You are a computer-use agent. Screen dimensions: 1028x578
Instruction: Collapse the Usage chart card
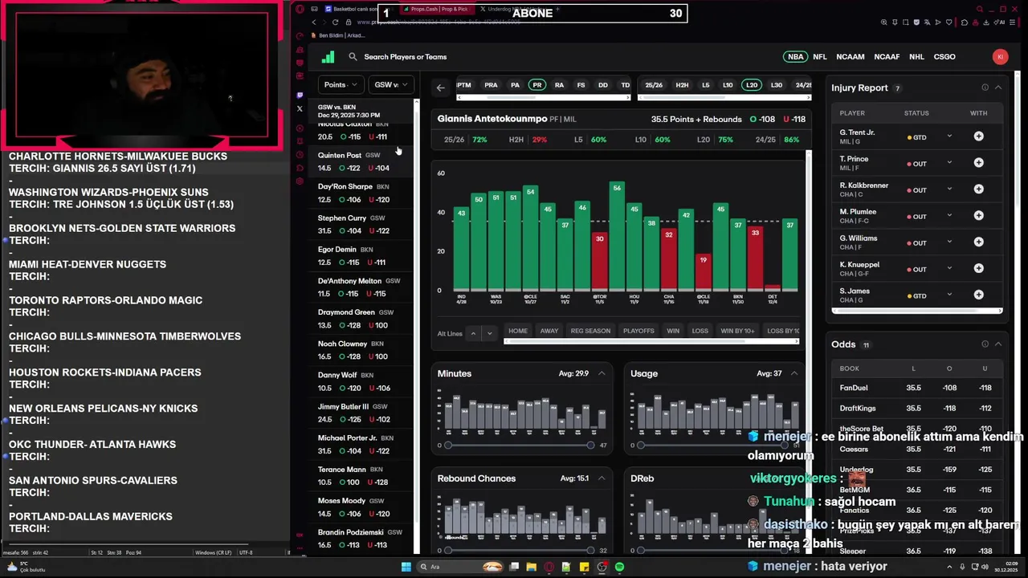[x=794, y=373]
